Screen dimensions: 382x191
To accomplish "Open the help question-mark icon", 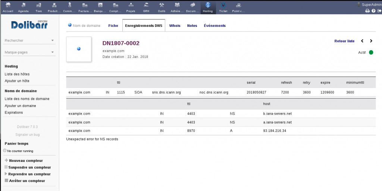I will [x=373, y=11].
